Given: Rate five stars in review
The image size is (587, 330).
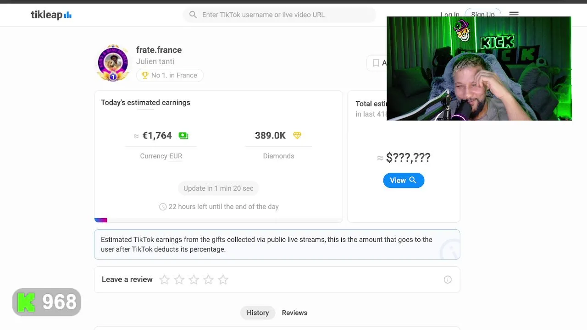Looking at the screenshot, I should [223, 280].
